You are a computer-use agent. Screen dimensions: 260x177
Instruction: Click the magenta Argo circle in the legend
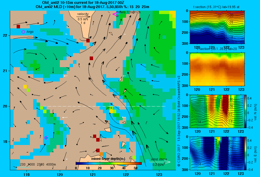pos(23,32)
